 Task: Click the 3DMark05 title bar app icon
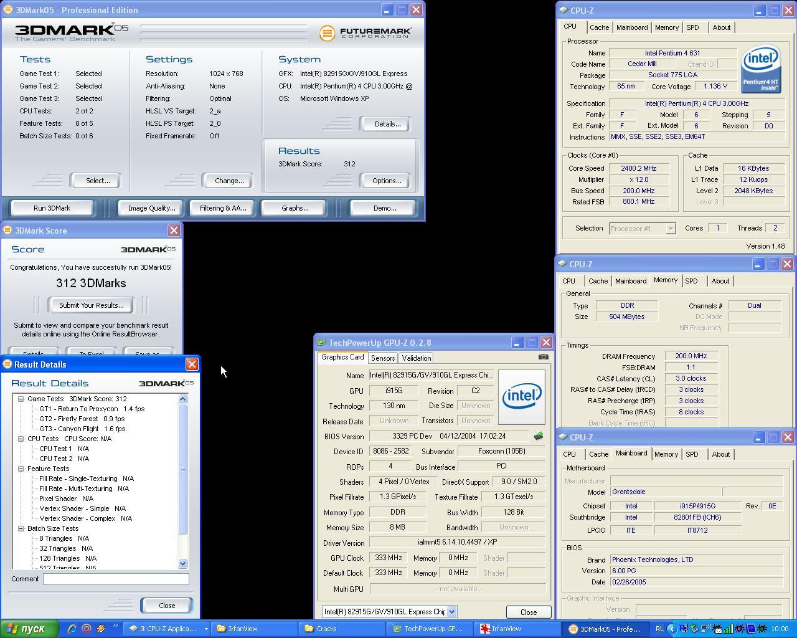8,10
